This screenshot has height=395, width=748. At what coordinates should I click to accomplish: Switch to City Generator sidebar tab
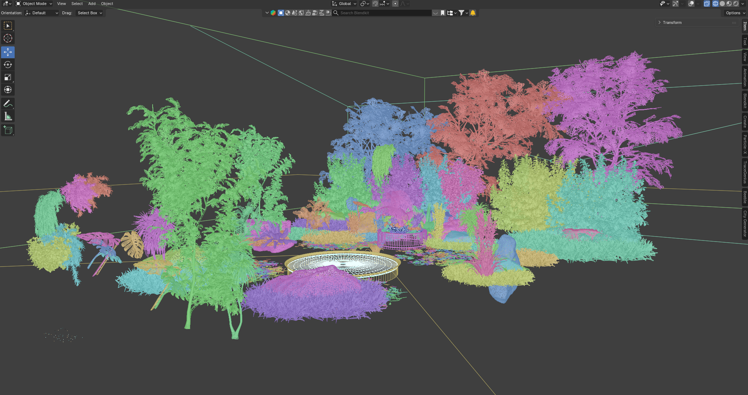coord(745,223)
